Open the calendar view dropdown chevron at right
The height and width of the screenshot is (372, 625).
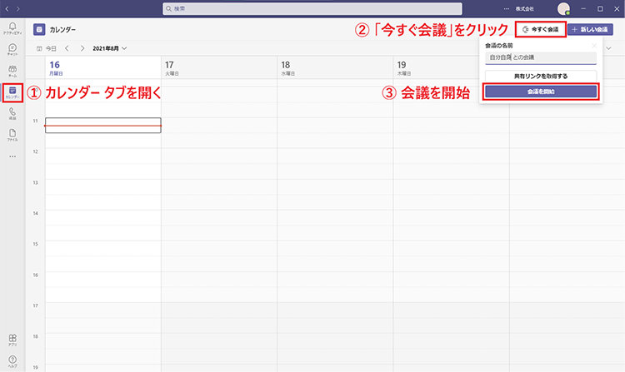(608, 48)
